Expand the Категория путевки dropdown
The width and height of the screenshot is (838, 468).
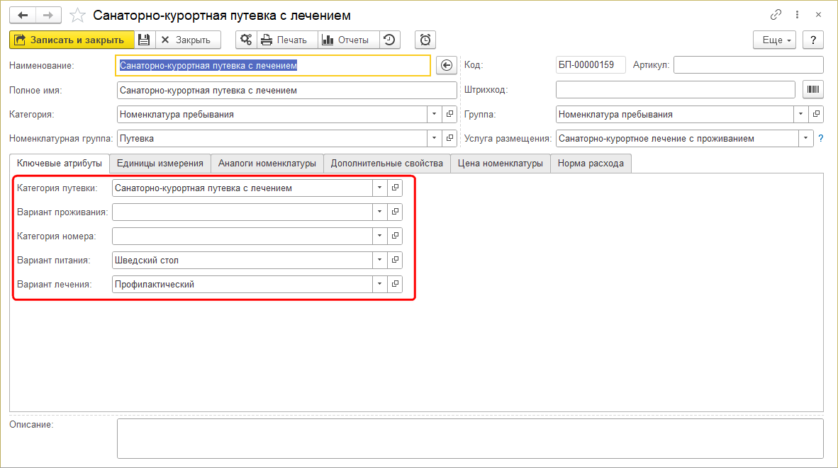pos(379,188)
